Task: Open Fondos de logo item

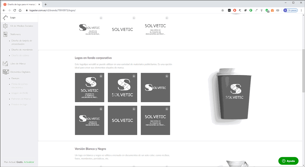Action: pos(19,104)
